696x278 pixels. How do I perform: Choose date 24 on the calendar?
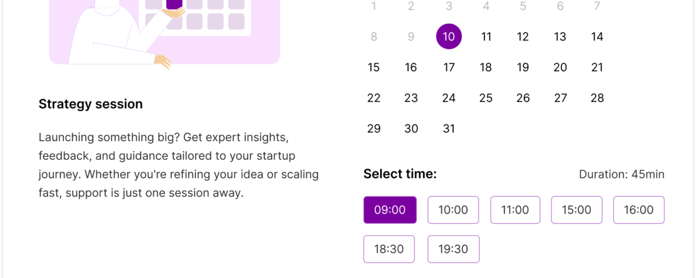[x=449, y=98]
